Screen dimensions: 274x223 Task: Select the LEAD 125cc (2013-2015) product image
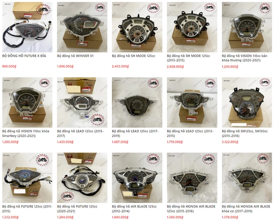(x=192, y=103)
